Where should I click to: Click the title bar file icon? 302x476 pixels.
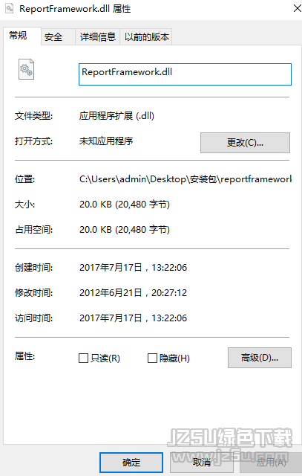tap(10, 8)
